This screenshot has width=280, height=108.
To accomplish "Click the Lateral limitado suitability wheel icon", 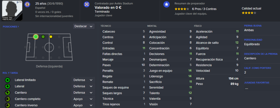I will click(7, 80).
